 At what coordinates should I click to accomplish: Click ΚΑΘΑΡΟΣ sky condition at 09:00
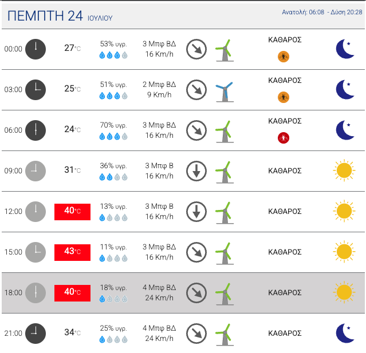285,170
